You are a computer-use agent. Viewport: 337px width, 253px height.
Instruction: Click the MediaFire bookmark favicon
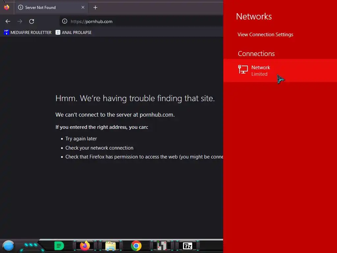click(7, 32)
